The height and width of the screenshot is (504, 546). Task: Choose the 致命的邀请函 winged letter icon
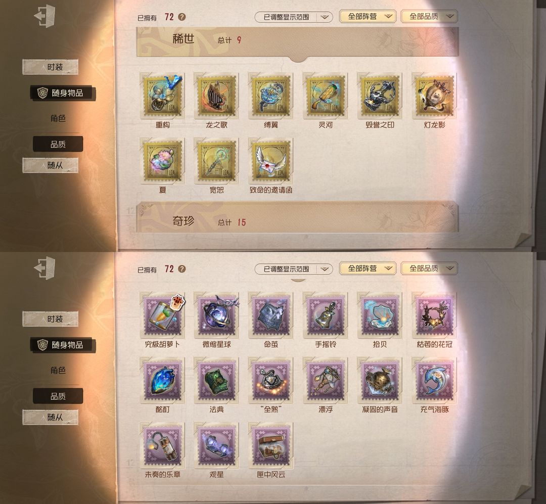coord(271,161)
